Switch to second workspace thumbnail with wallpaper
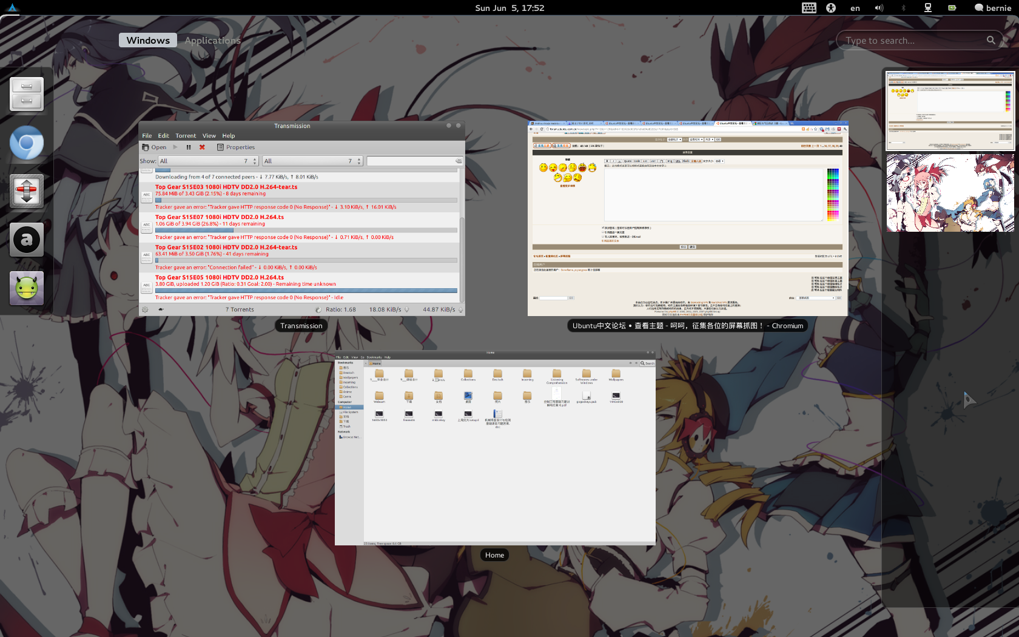Viewport: 1019px width, 637px height. pyautogui.click(x=950, y=193)
